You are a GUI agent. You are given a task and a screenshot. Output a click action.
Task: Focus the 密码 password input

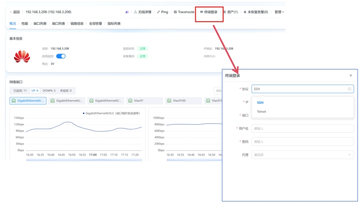point(303,142)
